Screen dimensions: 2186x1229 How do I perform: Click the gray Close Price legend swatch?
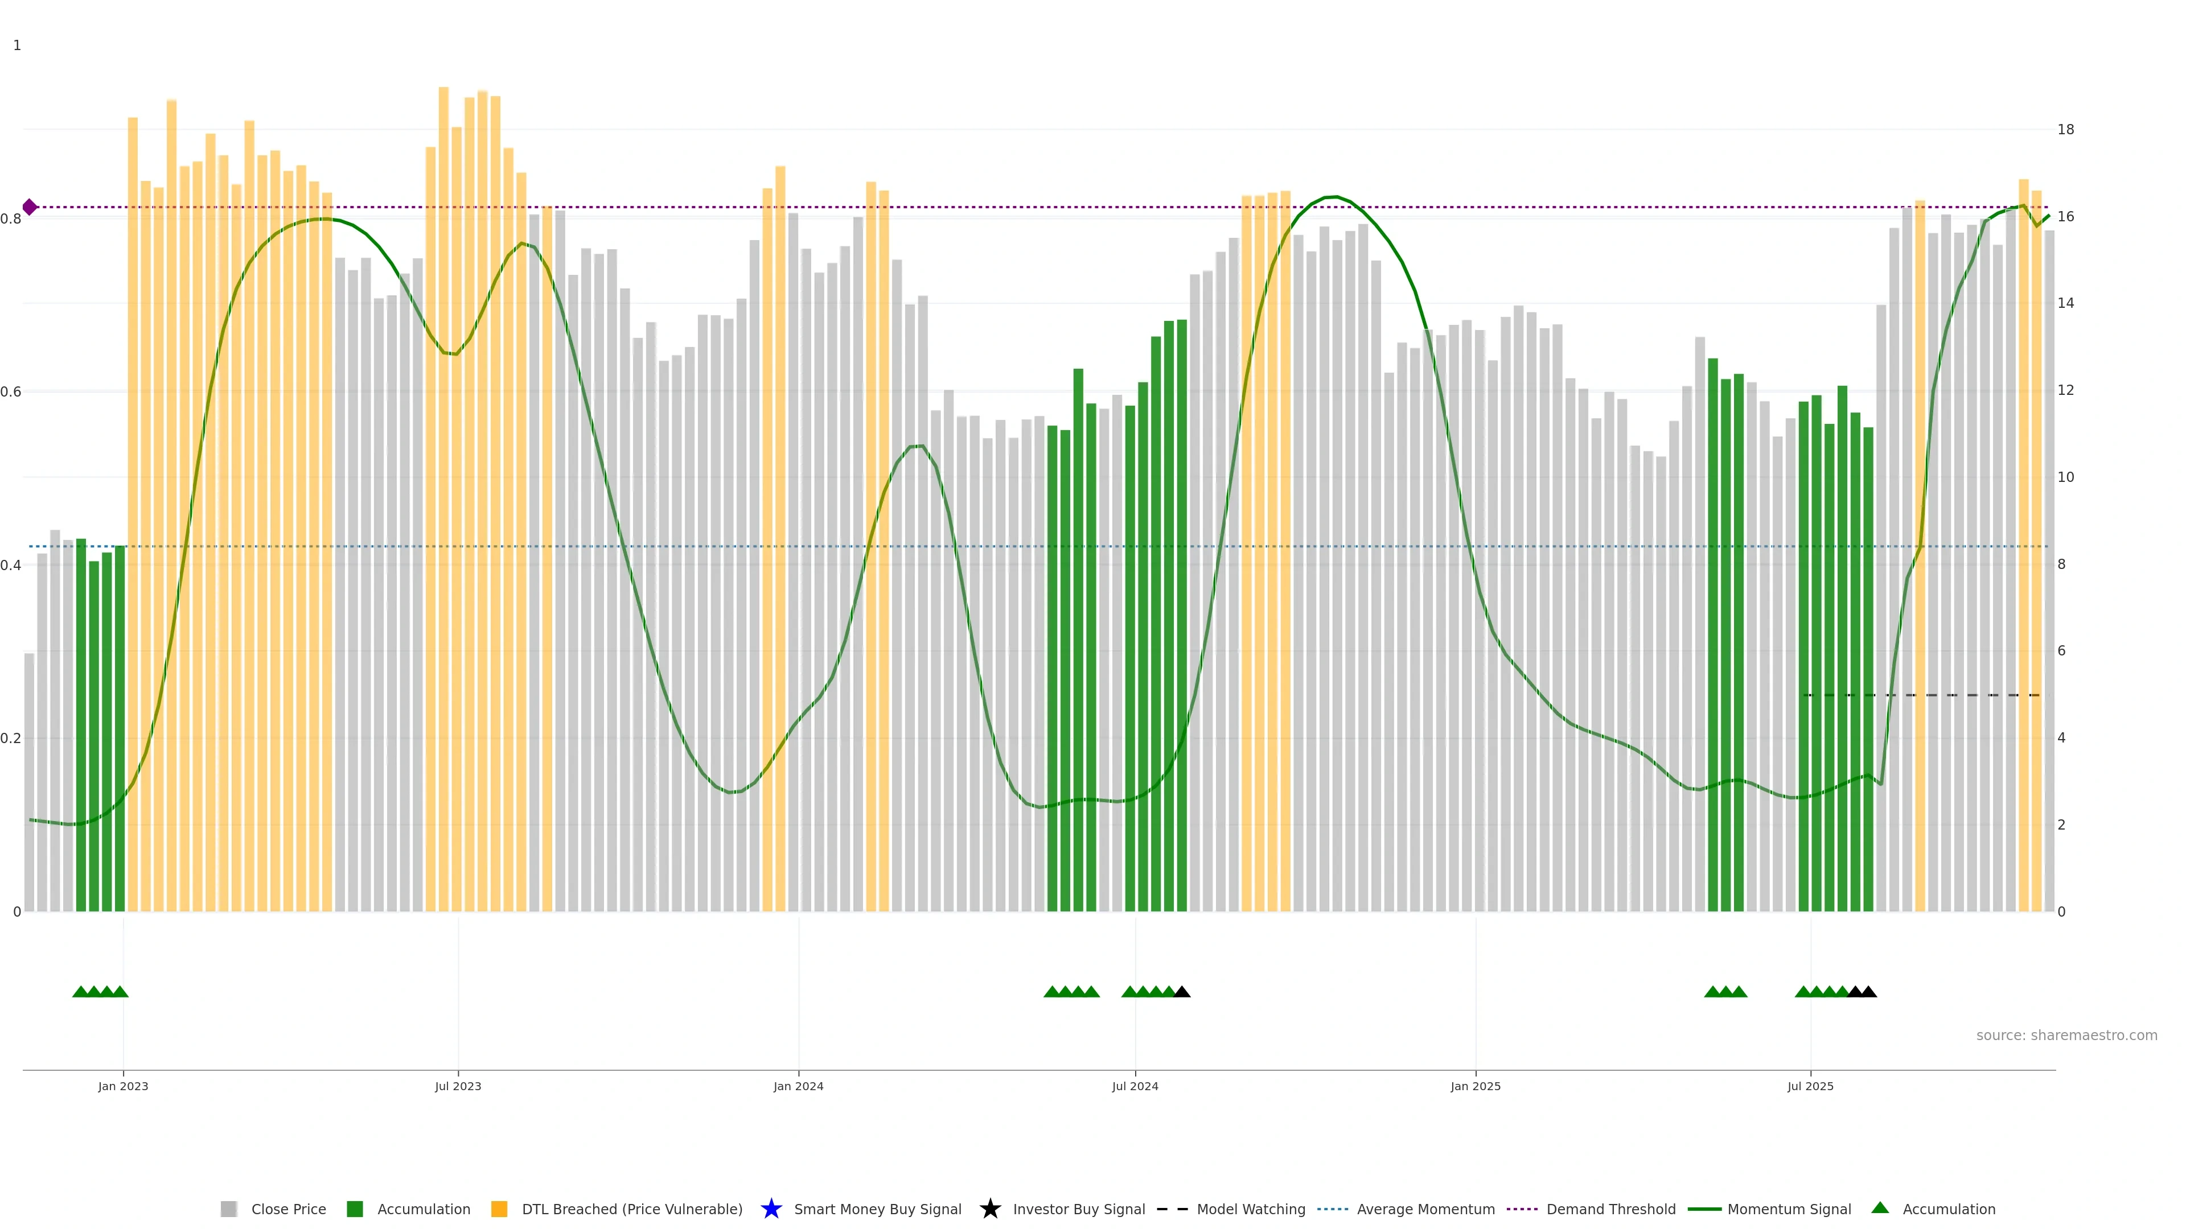point(228,1209)
